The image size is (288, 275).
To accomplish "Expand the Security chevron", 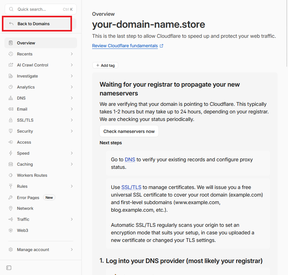I will (x=72, y=131).
